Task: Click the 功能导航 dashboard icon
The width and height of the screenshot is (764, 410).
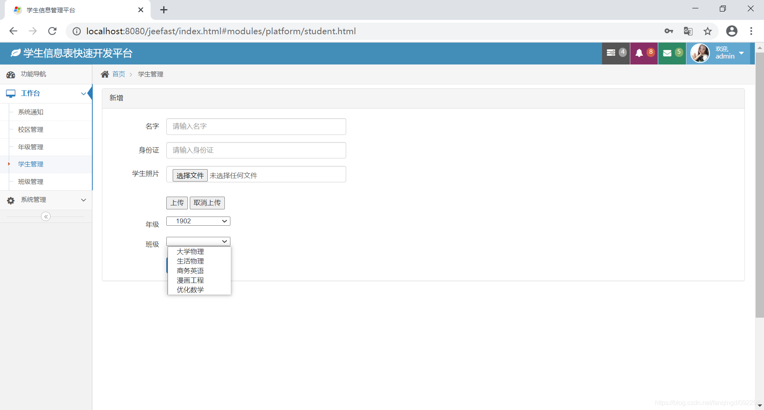Action: tap(11, 74)
